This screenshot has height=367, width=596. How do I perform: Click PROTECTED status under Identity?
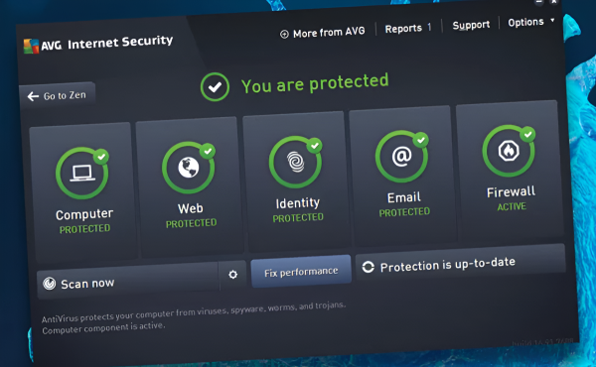coord(298,218)
